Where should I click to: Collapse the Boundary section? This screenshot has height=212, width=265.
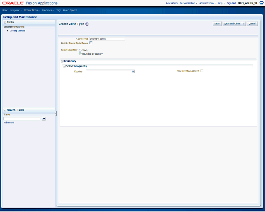[x=62, y=61]
